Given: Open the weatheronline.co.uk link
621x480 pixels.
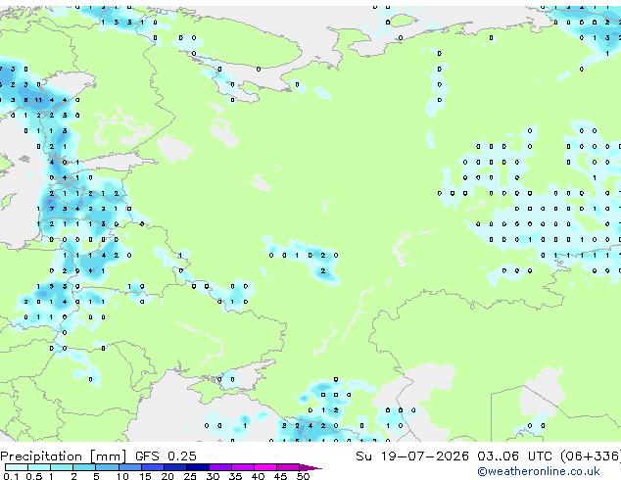Looking at the screenshot, I should (x=539, y=471).
